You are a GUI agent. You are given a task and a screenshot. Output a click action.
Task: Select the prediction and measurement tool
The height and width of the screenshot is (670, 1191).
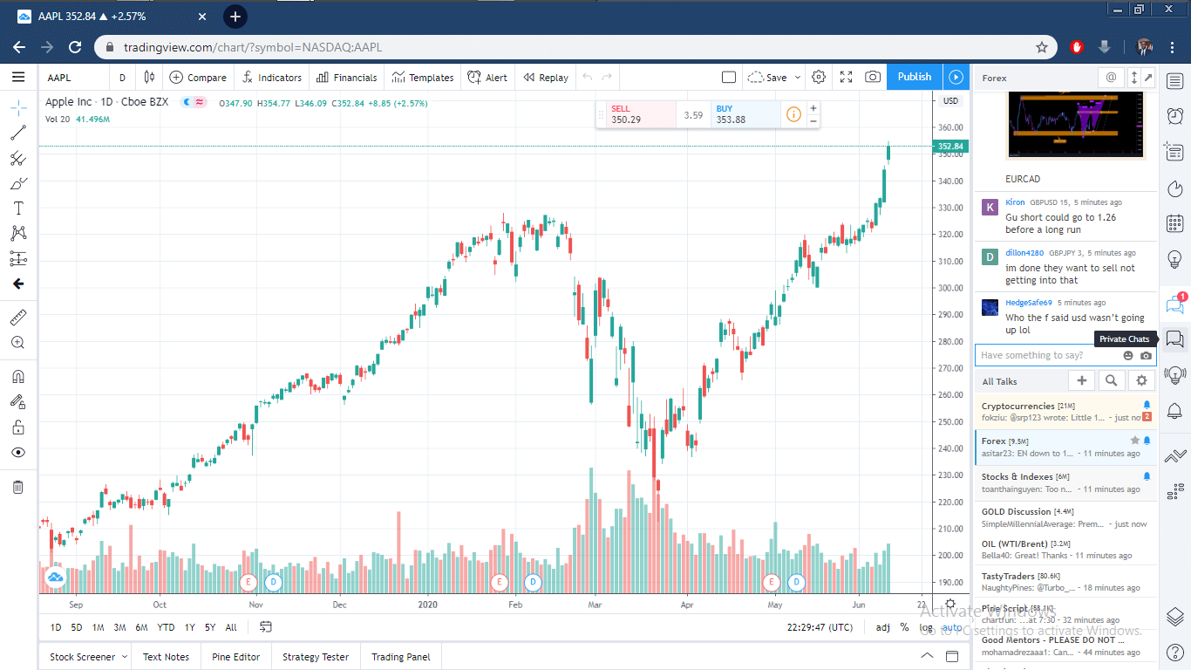[x=18, y=258]
